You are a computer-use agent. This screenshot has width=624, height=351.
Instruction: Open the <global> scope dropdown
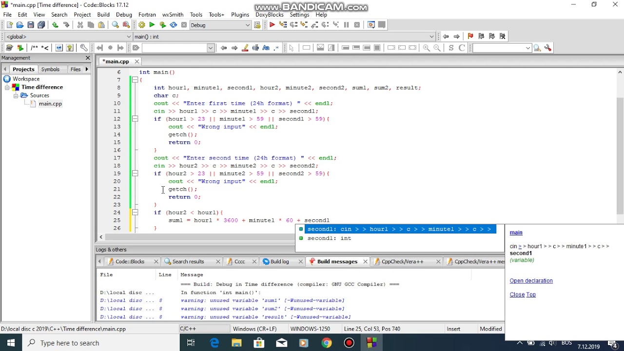tap(129, 37)
